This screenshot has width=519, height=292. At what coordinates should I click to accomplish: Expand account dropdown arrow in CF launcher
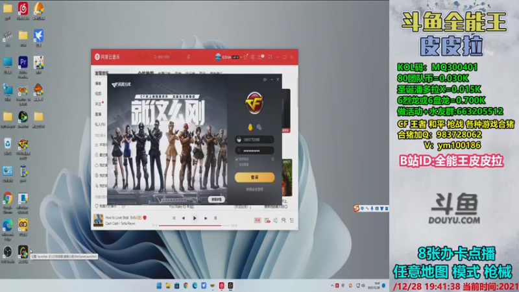click(271, 140)
